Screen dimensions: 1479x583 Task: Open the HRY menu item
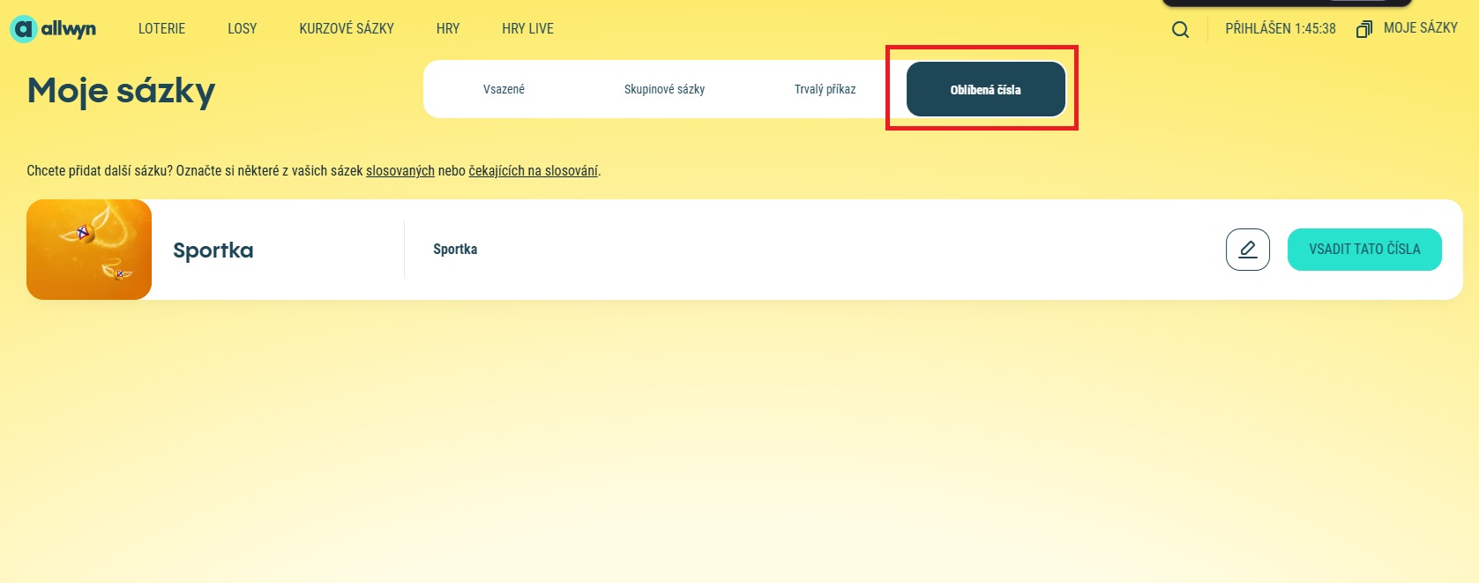click(447, 29)
